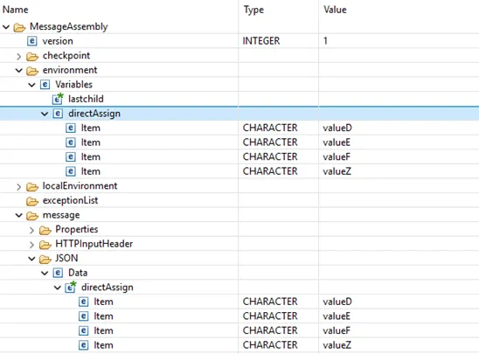
Task: Click the Data element icon
Action: click(58, 273)
